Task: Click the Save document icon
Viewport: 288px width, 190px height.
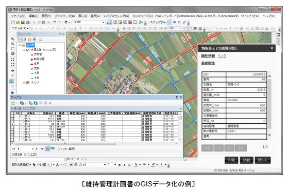Action: (x=23, y=22)
